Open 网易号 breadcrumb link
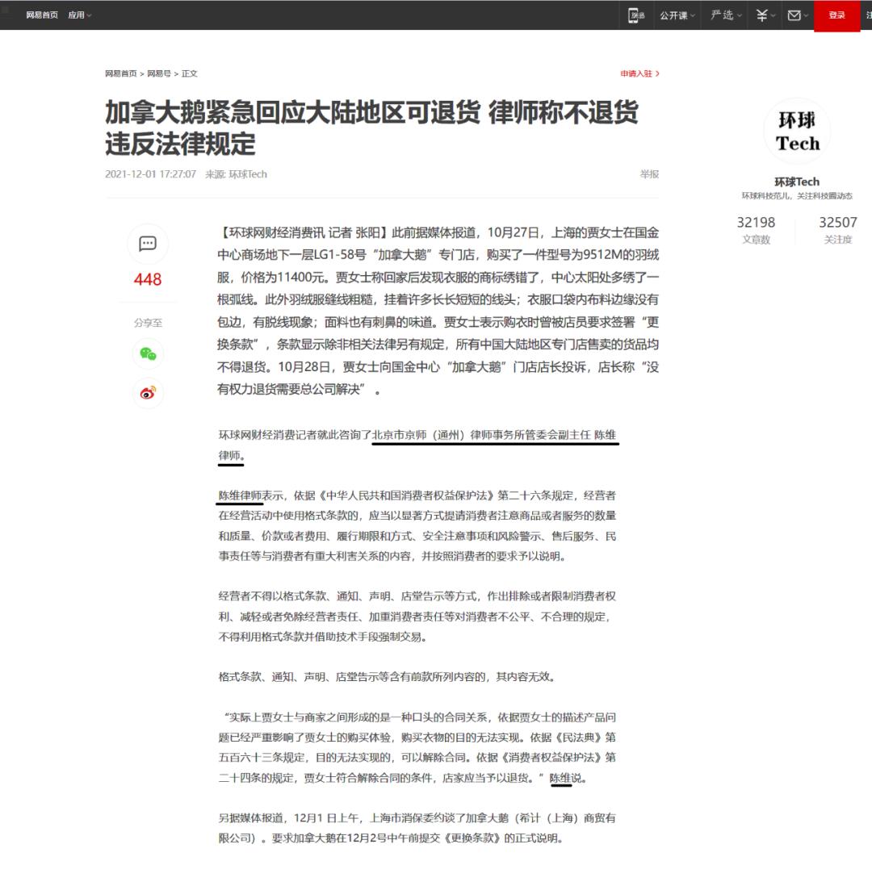Image resolution: width=872 pixels, height=886 pixels. coord(159,73)
